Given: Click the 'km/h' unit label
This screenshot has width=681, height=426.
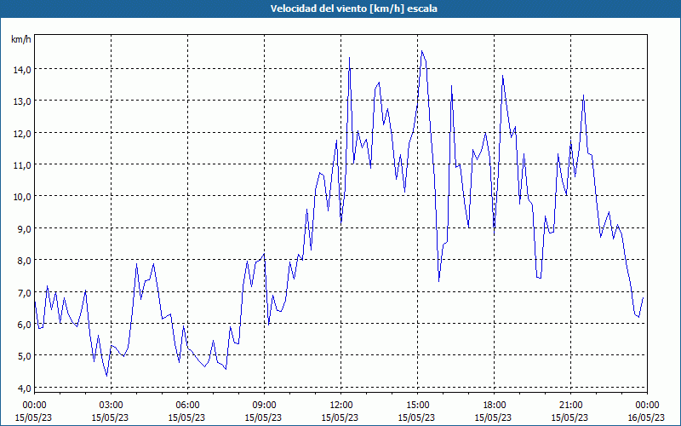Looking at the screenshot, I should 21,39.
